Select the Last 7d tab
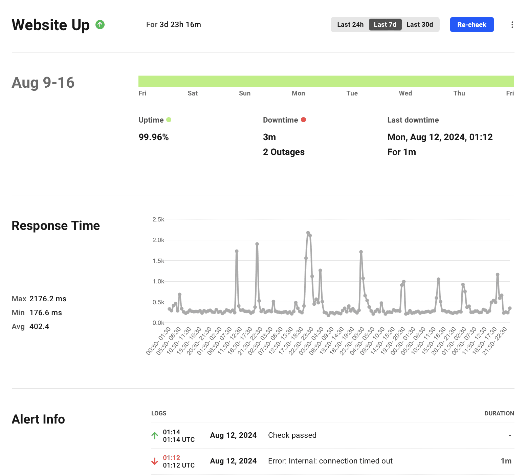 (x=385, y=24)
